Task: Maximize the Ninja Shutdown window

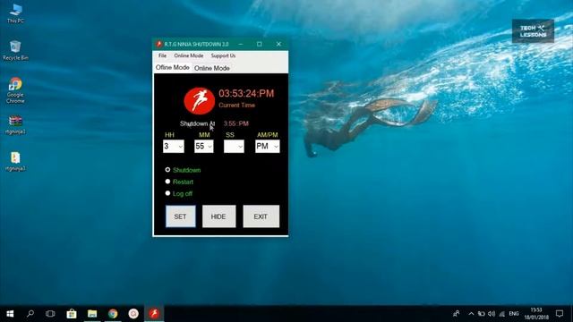Action: click(260, 44)
